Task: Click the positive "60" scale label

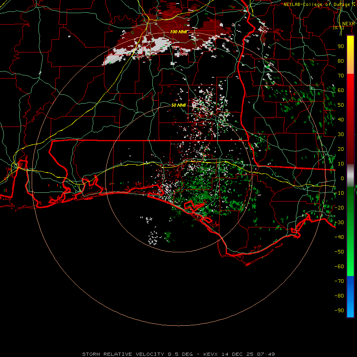Action: tap(341, 90)
